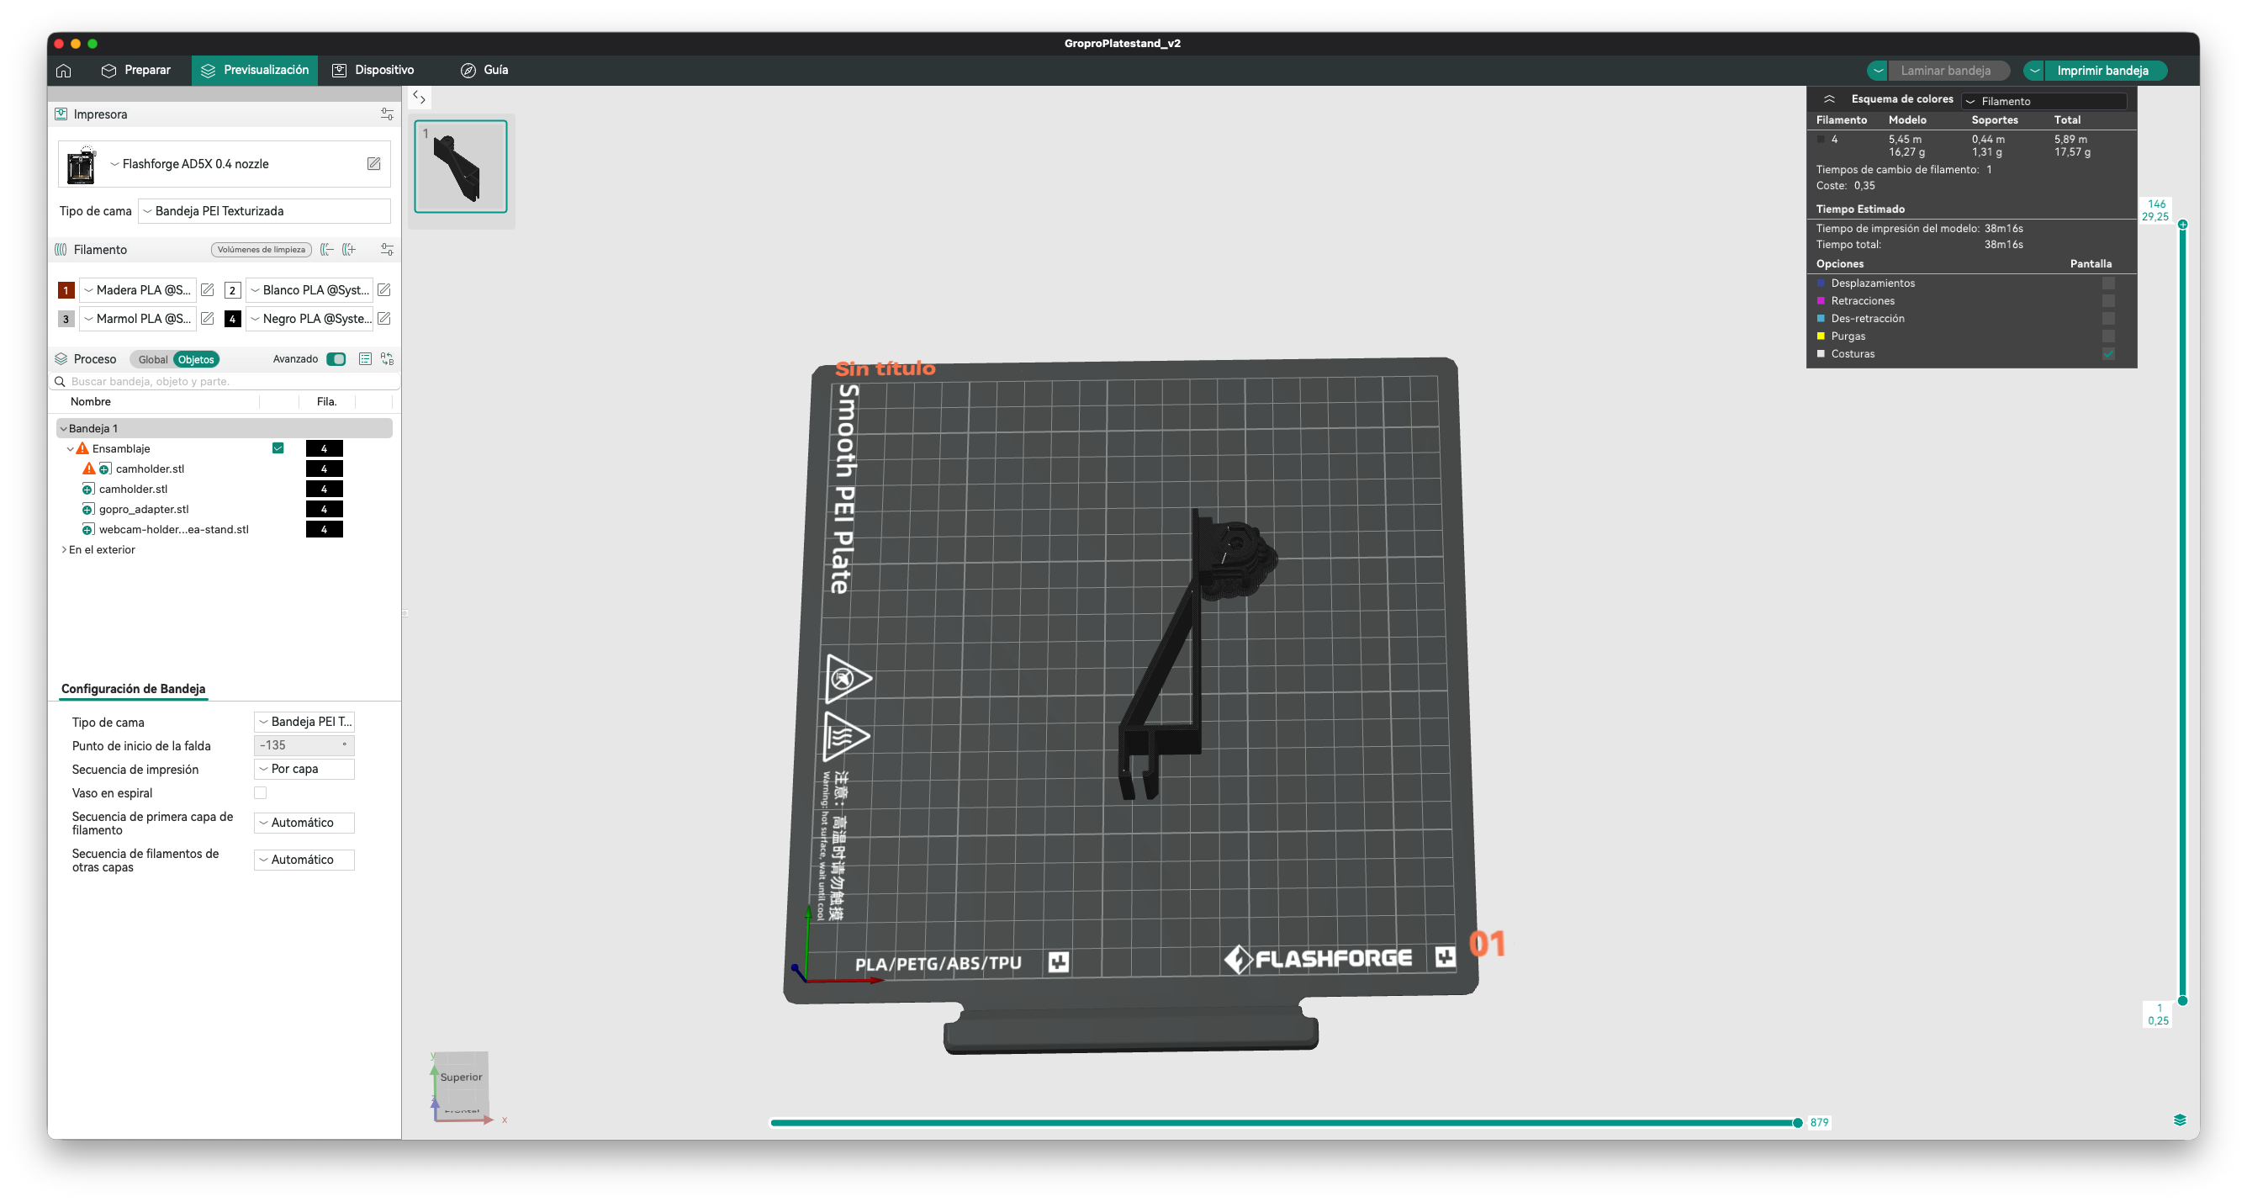Viewport: 2247px width, 1202px height.
Task: Edit Negro PLA filament preset
Action: click(383, 319)
